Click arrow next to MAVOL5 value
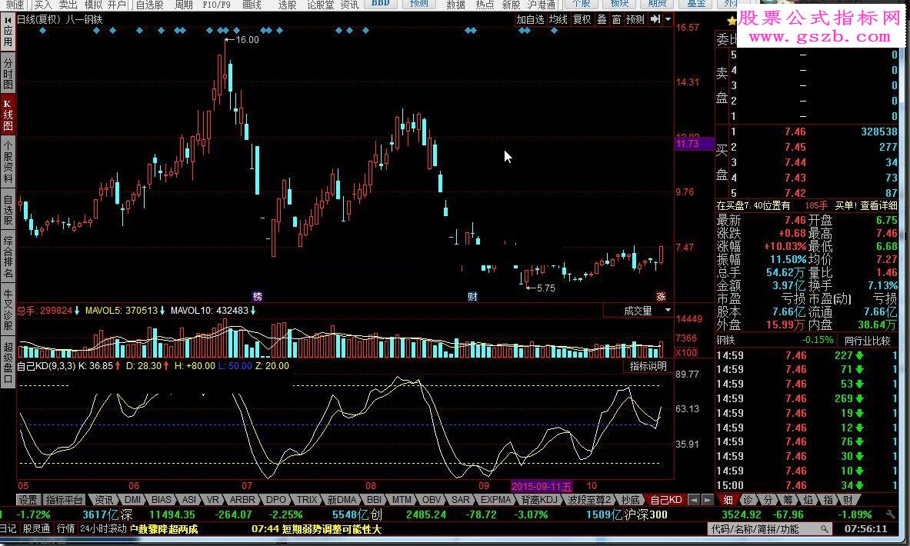Screen dimensions: 910x546 (162, 311)
